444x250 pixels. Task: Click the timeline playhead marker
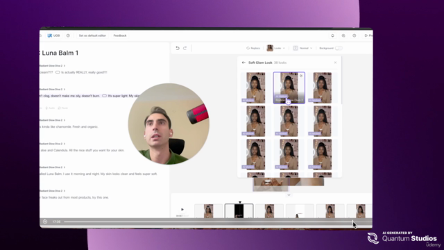[x=240, y=202]
